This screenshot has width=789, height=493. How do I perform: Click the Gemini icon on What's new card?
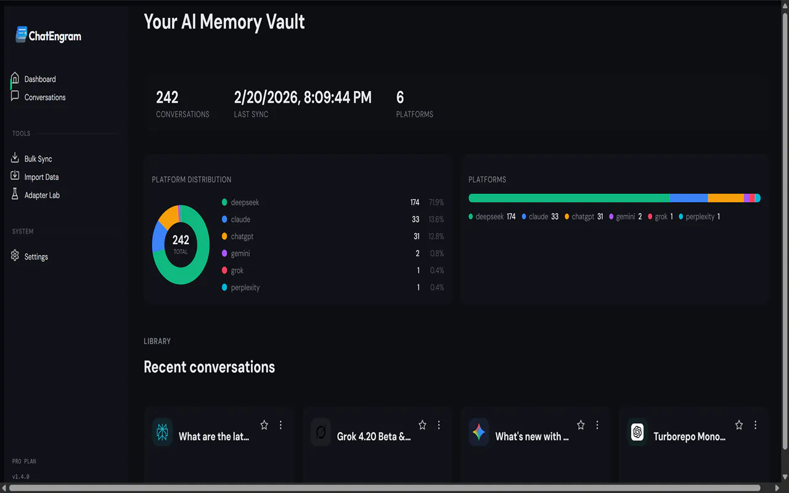click(x=479, y=432)
